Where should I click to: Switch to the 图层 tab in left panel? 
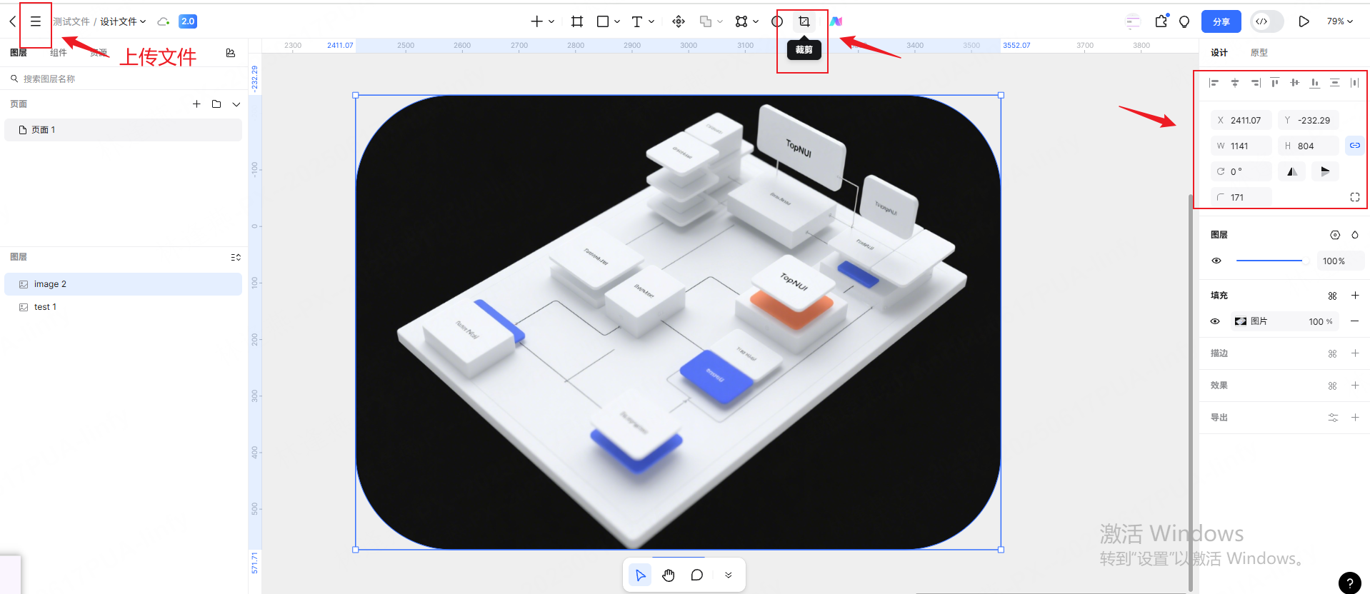click(x=19, y=53)
